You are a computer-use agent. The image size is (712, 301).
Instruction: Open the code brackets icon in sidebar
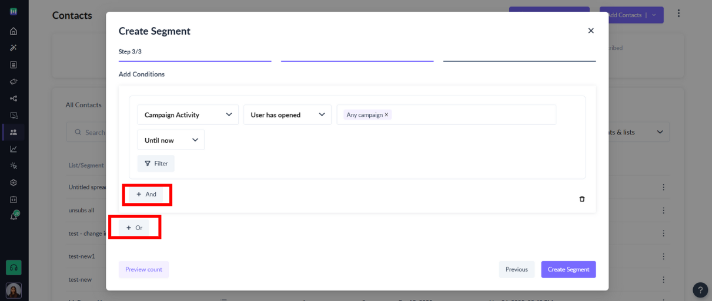(x=14, y=199)
